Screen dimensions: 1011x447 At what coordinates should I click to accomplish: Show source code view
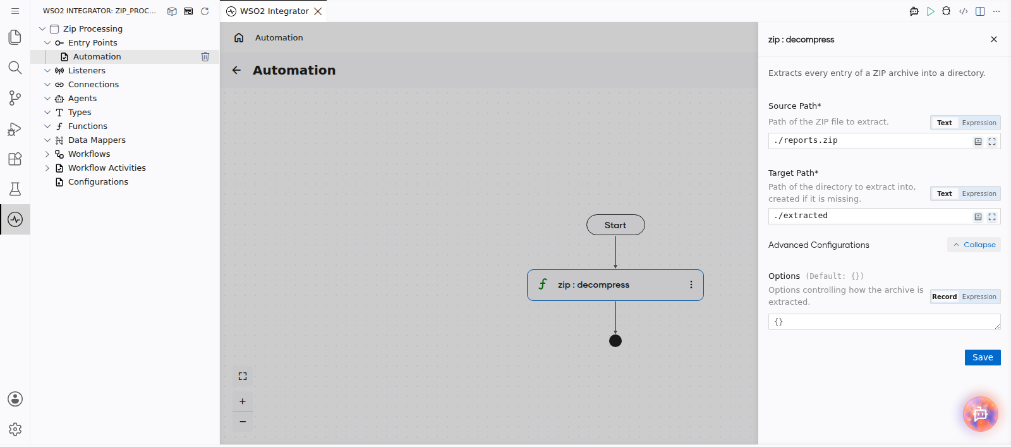pyautogui.click(x=964, y=11)
